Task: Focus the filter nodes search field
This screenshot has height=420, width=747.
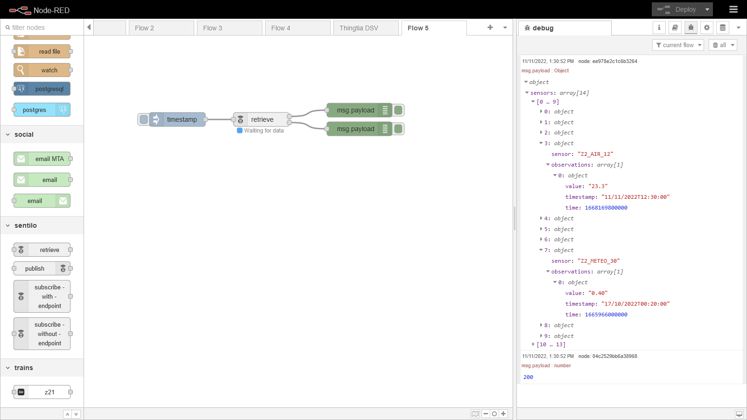Action: point(42,28)
